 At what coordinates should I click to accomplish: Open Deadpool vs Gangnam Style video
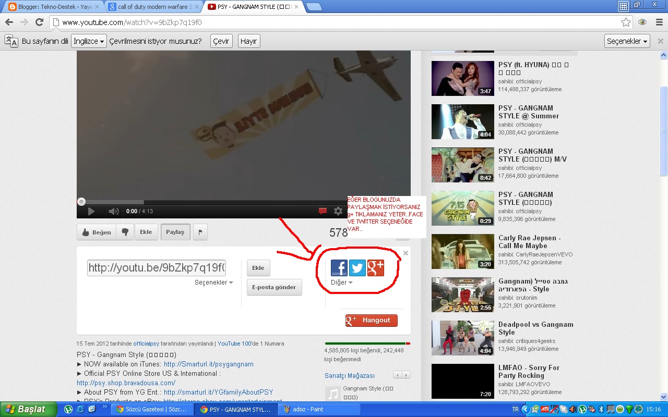tap(535, 328)
